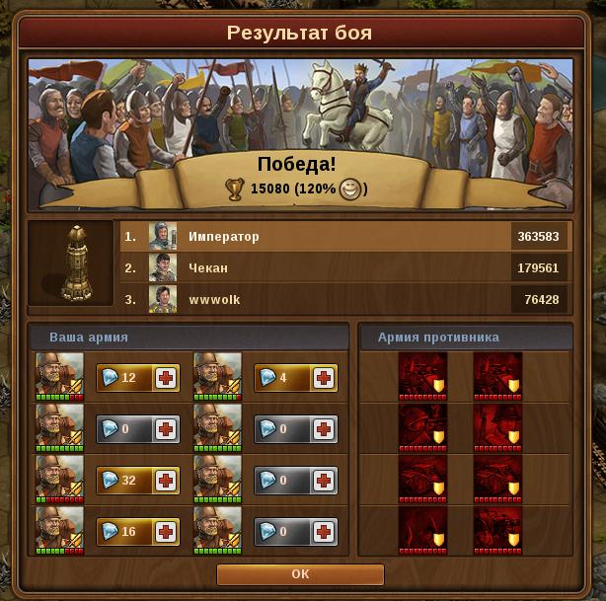Click top-left enemy unit in Армия противника
Screen dimensions: 606x601
click(x=422, y=377)
